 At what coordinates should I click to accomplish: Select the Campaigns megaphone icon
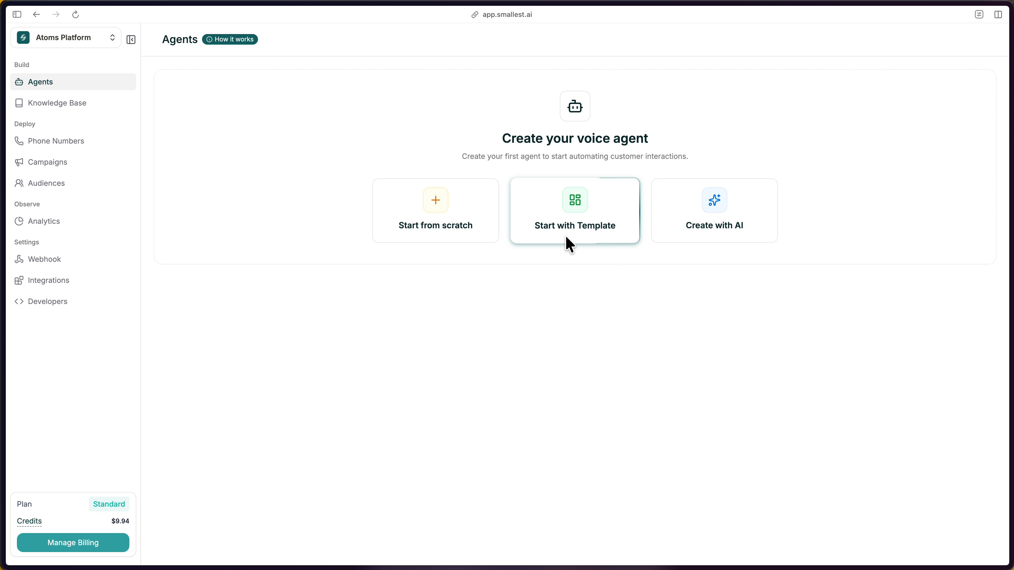pyautogui.click(x=19, y=162)
